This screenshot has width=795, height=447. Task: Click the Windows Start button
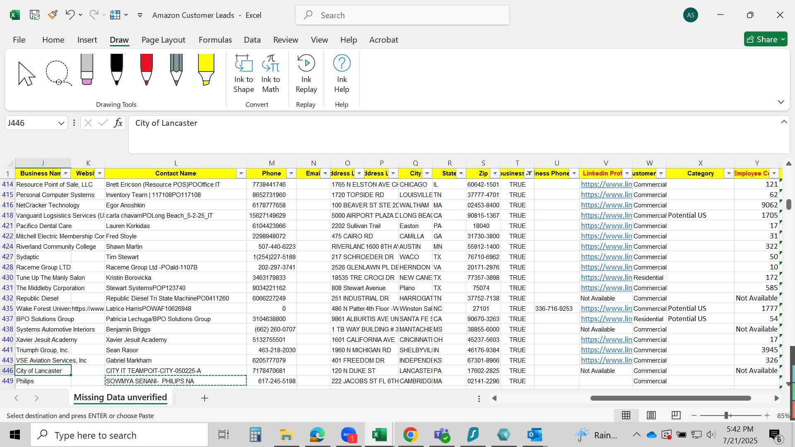(x=15, y=435)
